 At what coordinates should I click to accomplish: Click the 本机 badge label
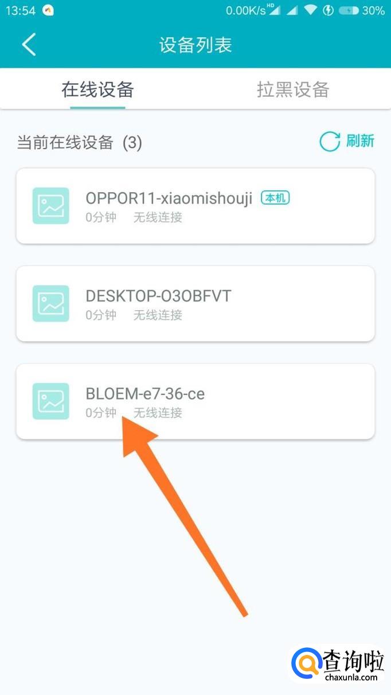tap(275, 198)
